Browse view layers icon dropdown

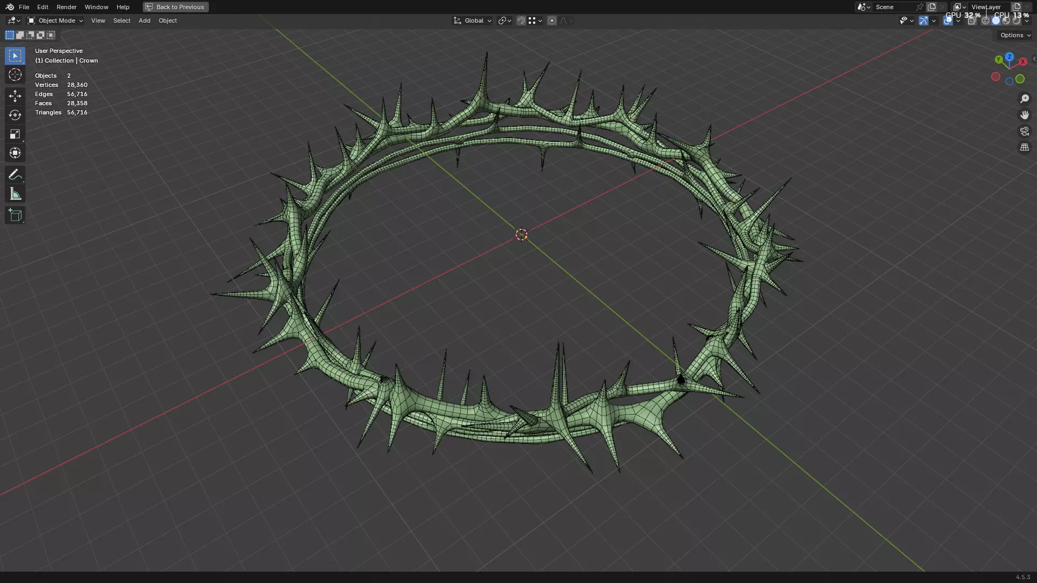click(959, 7)
